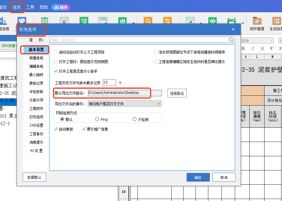Open the 选项 menu

17,7
